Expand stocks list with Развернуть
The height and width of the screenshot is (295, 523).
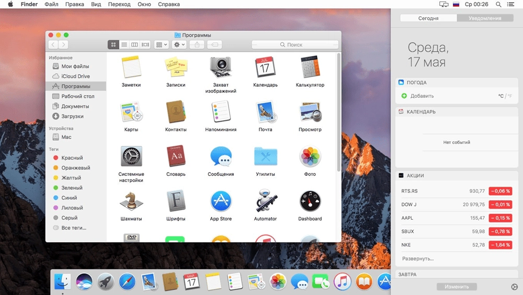418,258
